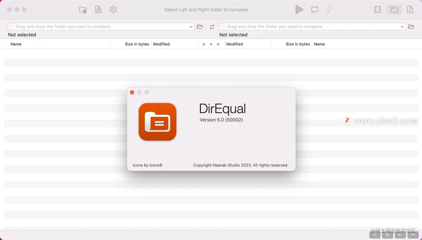Click the equals sign column header
The image size is (422, 240).
click(x=211, y=44)
